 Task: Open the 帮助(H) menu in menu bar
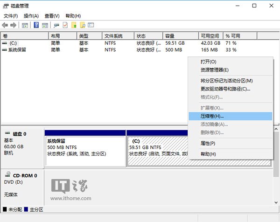[x=73, y=16]
